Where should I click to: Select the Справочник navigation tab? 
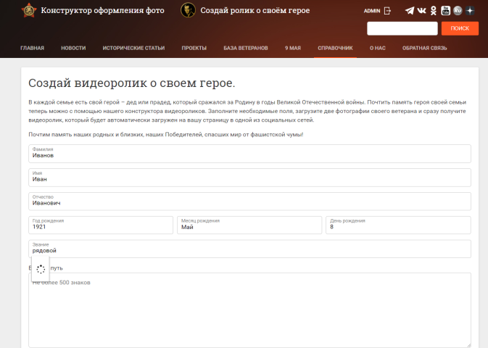point(334,48)
